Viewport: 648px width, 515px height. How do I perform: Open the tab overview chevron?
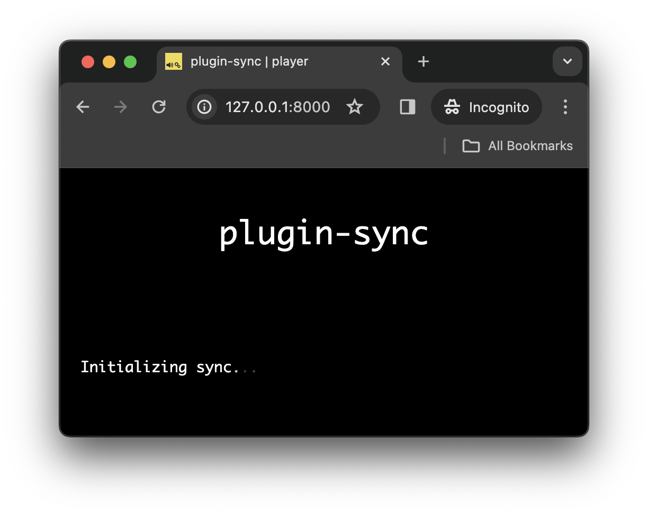567,61
